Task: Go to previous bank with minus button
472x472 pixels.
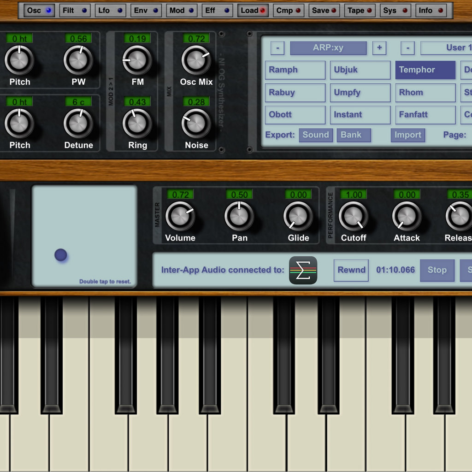Action: coord(277,47)
